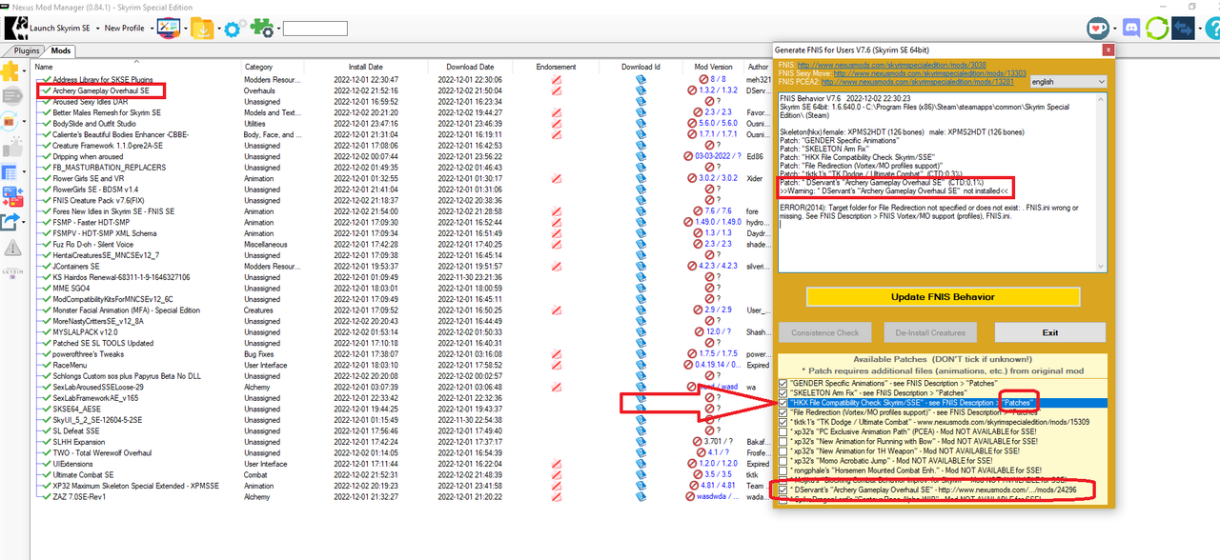Viewport: 1220px width, 560px height.
Task: Open the New Profile dropdown arrow
Action: tap(151, 29)
